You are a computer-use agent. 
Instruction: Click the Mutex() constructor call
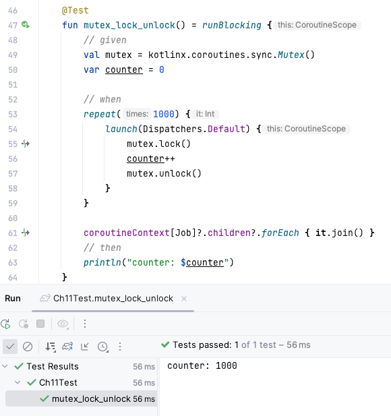(x=296, y=55)
